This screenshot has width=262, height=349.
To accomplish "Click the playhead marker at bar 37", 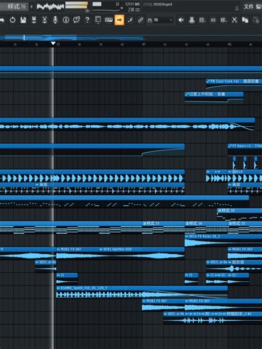I will click(x=53, y=44).
